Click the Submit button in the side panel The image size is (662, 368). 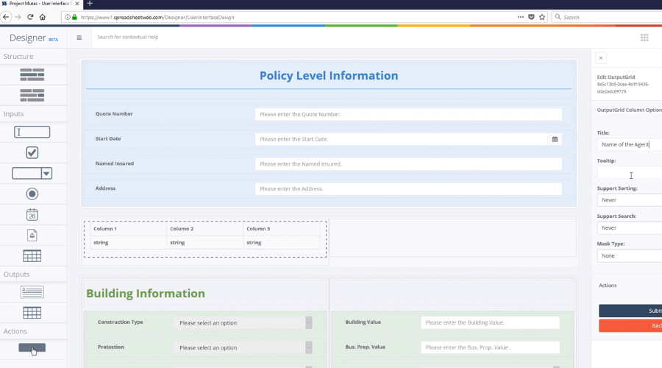(630, 311)
